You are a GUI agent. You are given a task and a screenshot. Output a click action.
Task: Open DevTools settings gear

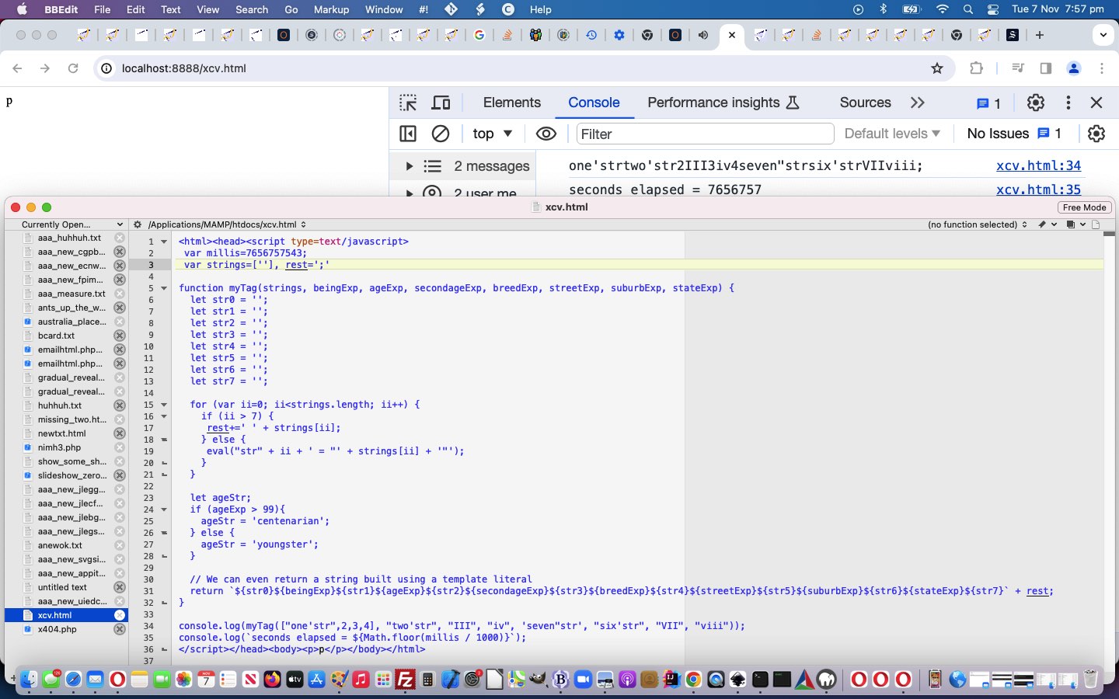pos(1035,103)
